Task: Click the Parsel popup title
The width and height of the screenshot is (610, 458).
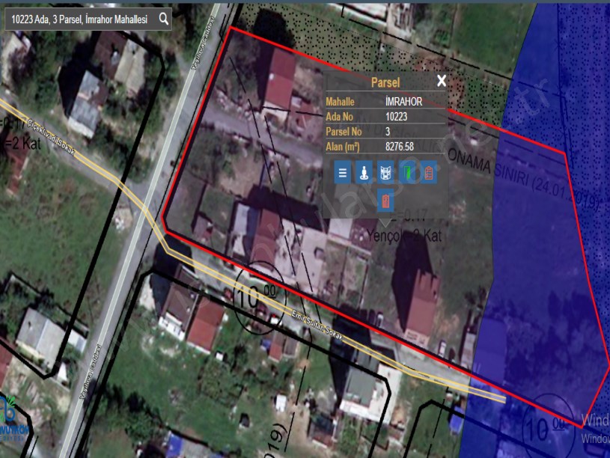Action: point(385,82)
